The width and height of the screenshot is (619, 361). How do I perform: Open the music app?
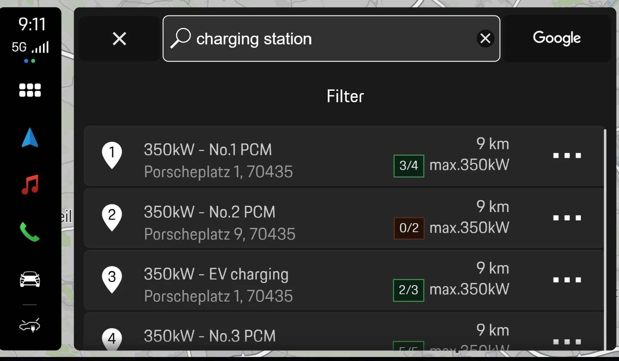(x=30, y=184)
